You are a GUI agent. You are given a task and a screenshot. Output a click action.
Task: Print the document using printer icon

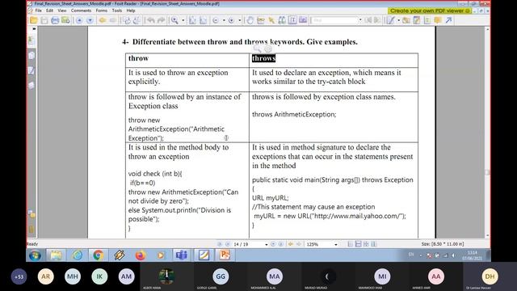point(55,20)
